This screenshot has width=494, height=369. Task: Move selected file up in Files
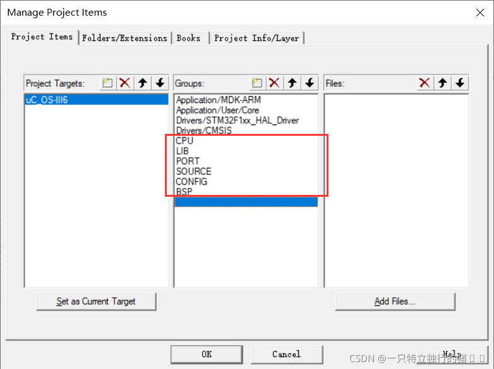pyautogui.click(x=442, y=83)
